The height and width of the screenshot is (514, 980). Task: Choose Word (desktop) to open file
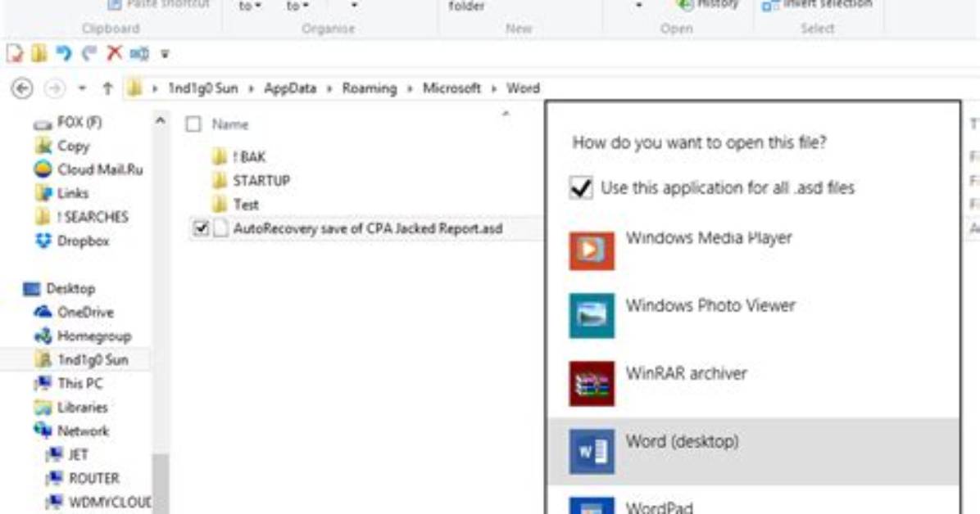coord(753,452)
